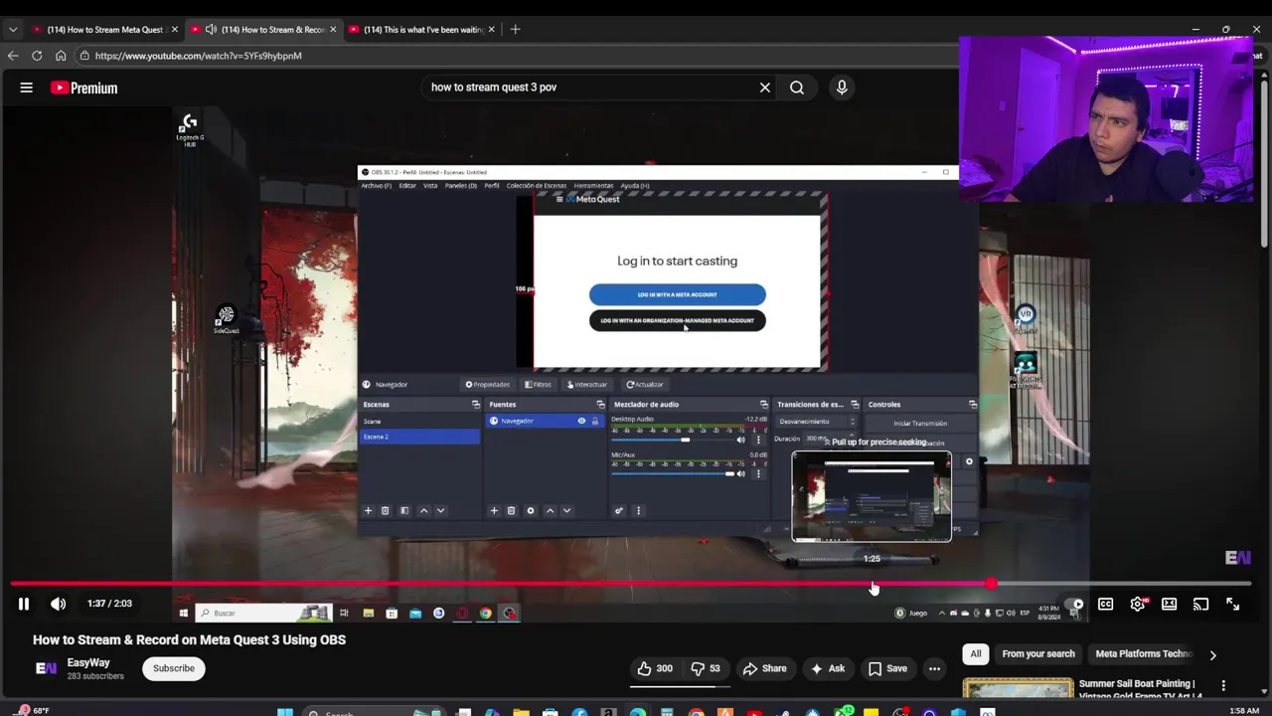Toggle the lock on Navegador source

pos(595,421)
